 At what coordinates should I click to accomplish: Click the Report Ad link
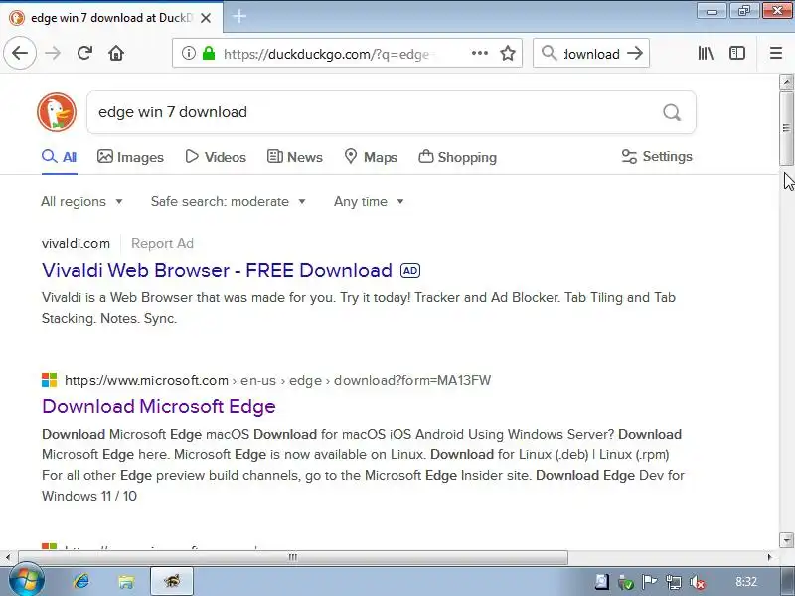(162, 243)
